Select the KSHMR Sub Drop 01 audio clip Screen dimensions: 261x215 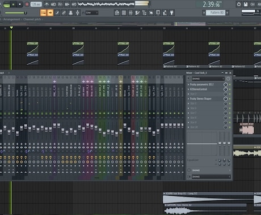(x=208, y=197)
